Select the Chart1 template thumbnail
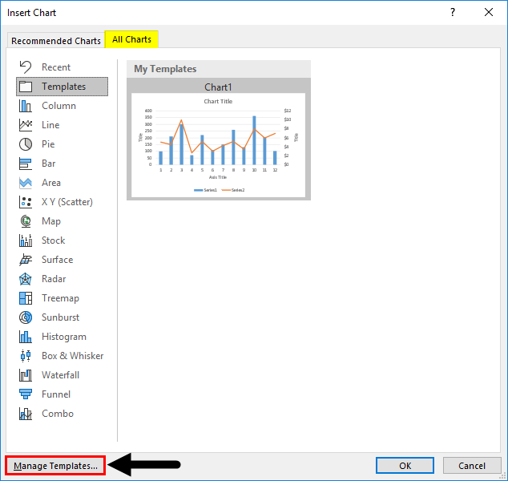This screenshot has height=481, width=508. (219, 145)
